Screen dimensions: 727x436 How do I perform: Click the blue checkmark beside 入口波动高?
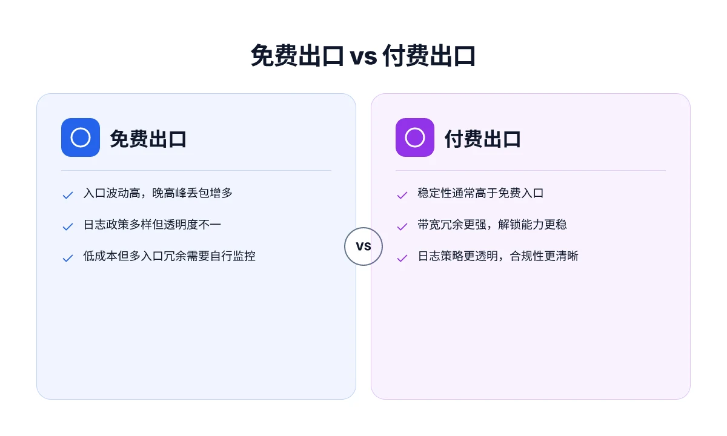tap(68, 195)
